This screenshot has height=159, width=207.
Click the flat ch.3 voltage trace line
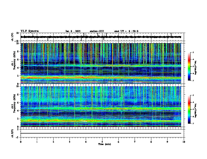click(x=101, y=133)
